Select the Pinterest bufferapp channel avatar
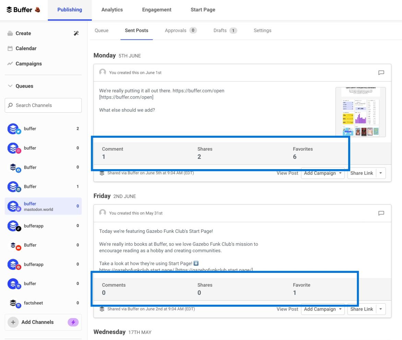 pos(14,264)
